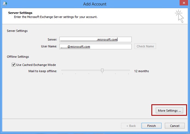This screenshot has height=134, width=190.
Task: Click the 'User Name:' label
Action: point(49,46)
